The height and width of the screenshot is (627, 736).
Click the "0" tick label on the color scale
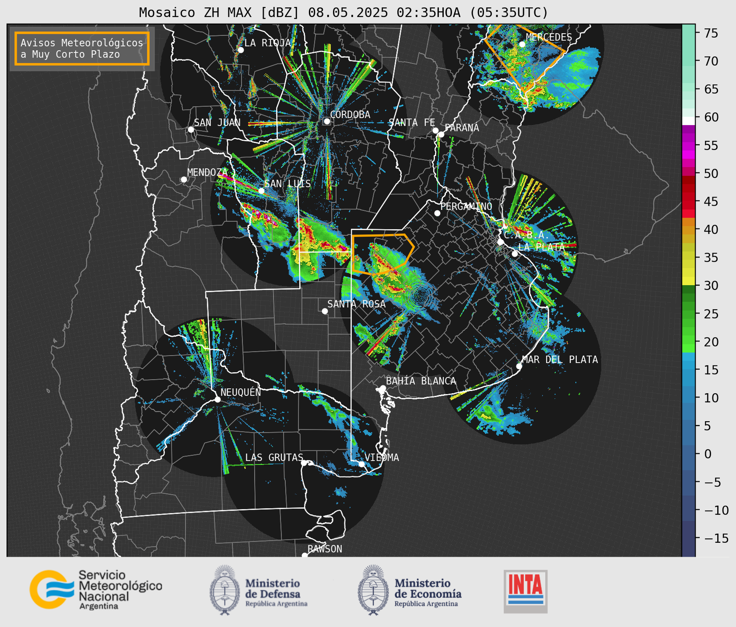pos(707,454)
